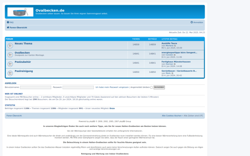The height and width of the screenshot is (156, 250).
Task: Open the Aushilfe Taura latest post
Action: [x=169, y=43]
